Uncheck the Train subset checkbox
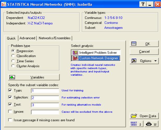161x130 pixels. (10, 90)
